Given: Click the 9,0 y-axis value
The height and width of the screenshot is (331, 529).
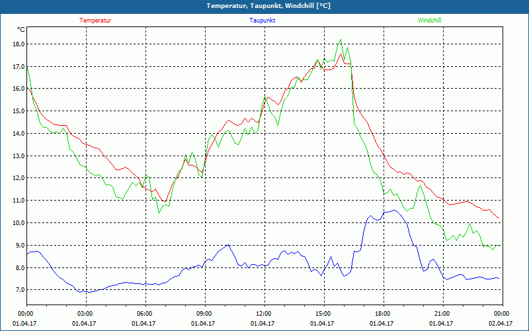Looking at the screenshot, I should pyautogui.click(x=20, y=245).
